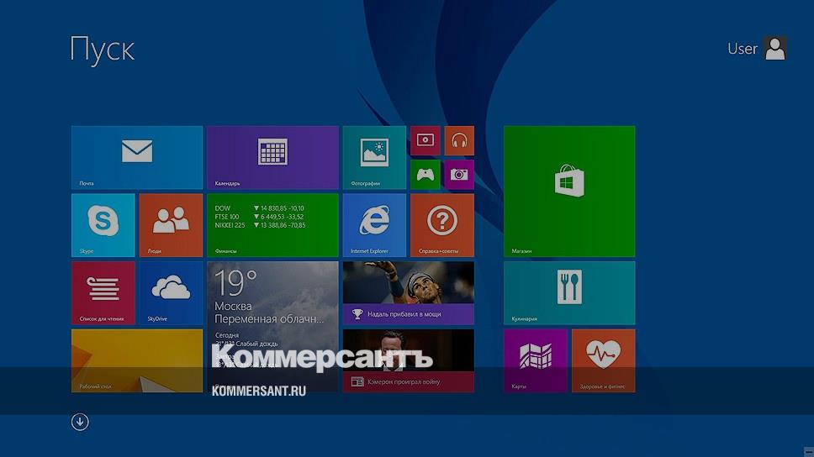Viewport: 814px width, 457px height.
Task: Open the Финансы stock ticker tile
Action: pos(272,224)
